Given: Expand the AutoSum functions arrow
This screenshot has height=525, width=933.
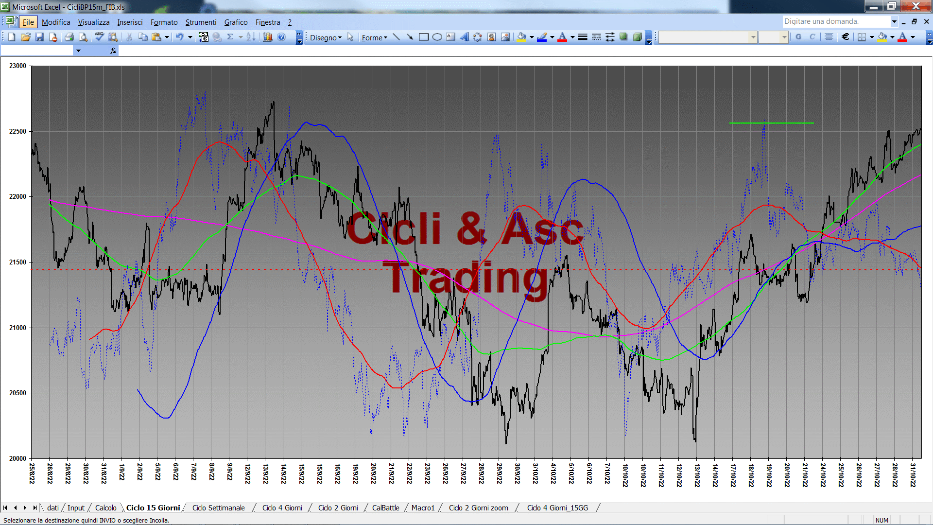Looking at the screenshot, I should 241,37.
